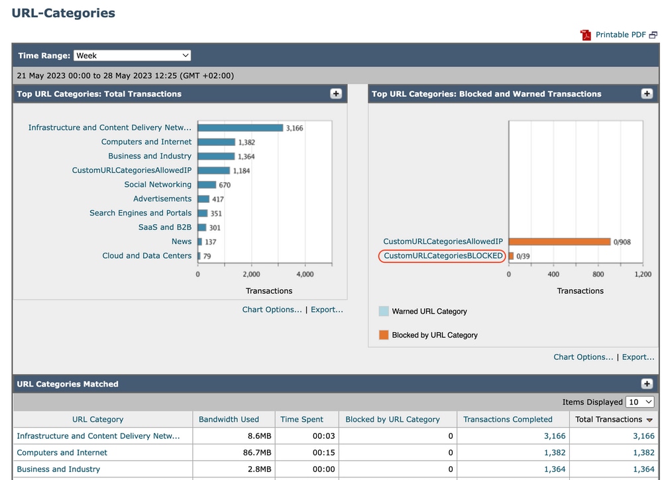Sort table by URL Category column header
This screenshot has width=662, height=480.
[x=97, y=419]
